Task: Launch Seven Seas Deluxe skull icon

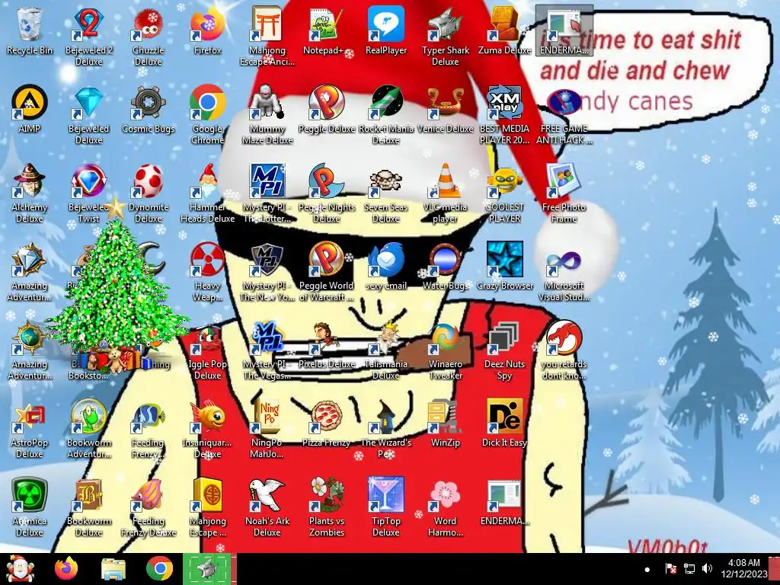Action: (386, 193)
